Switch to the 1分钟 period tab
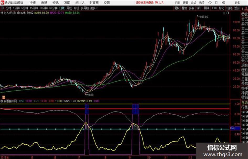Image resolution: width=248 pixels, height=159 pixels. pos(16,8)
